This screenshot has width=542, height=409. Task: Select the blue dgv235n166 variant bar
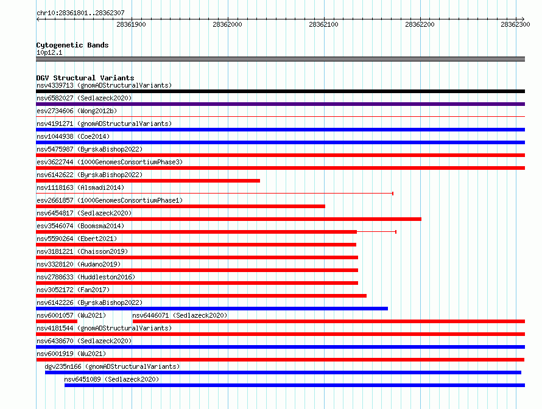[283, 372]
